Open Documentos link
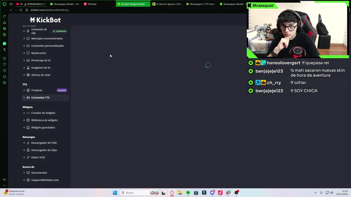Screen dimensions: 351x197 click(39, 173)
